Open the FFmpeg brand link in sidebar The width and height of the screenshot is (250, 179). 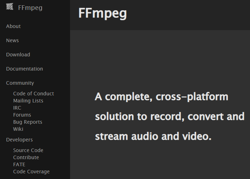[x=30, y=7]
